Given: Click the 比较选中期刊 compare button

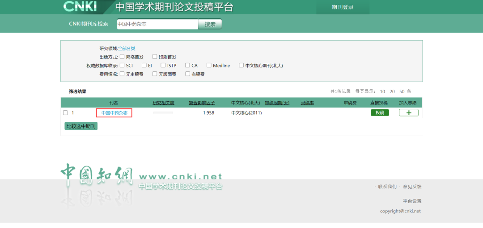Looking at the screenshot, I should click(81, 126).
